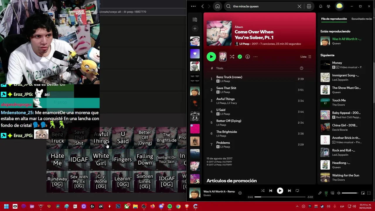Screen dimensions: 375x211
Task: Open Firefox from the taskbar
Action: (x=152, y=206)
